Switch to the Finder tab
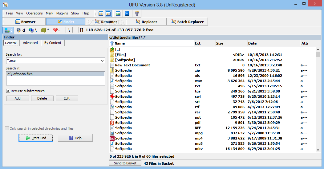 point(66,22)
